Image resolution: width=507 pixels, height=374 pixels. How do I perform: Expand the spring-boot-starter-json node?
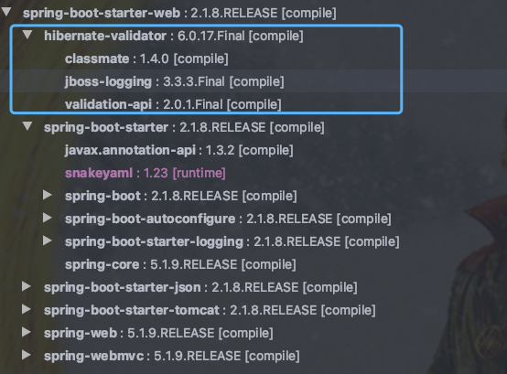27,286
